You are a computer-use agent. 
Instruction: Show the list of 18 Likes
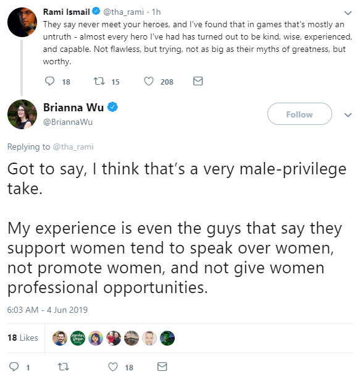[x=23, y=338]
